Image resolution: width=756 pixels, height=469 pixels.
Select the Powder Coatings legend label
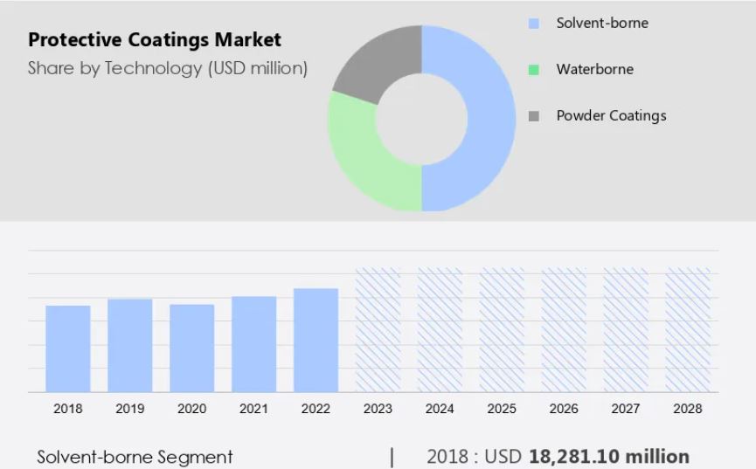(x=611, y=116)
